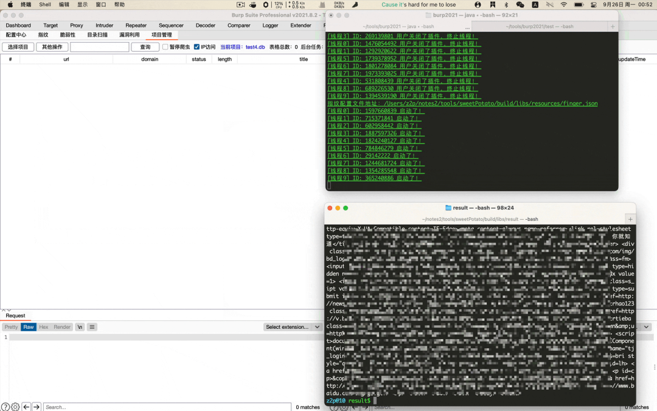Click the help question mark icon near search

pyautogui.click(x=5, y=407)
